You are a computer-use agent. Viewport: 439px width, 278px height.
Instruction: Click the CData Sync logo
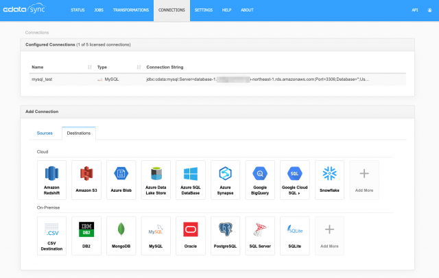(x=24, y=8)
